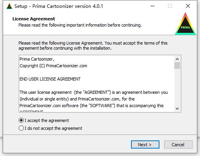
Task: Click the greyed-out maximize button
Action: click(x=170, y=6)
